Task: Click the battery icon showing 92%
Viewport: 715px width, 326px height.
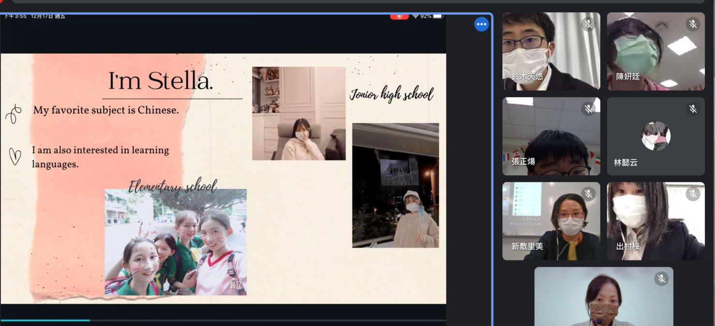Action: (x=437, y=16)
